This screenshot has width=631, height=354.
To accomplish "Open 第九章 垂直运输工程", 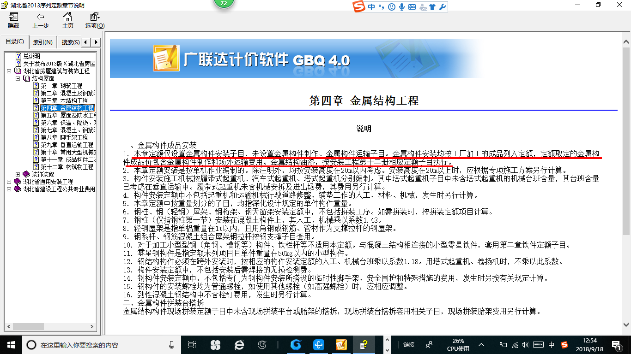I will (x=67, y=145).
